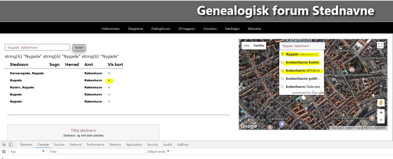Image resolution: width=393 pixels, height=159 pixels.
Task: Switch to the Network tab in DevTools
Action: [76, 145]
